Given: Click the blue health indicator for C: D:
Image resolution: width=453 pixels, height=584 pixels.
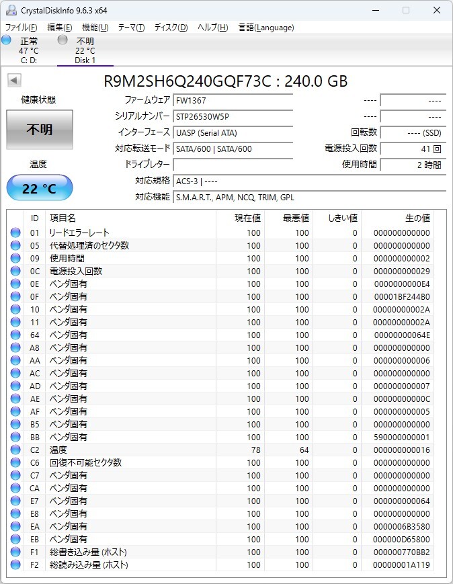Looking at the screenshot, I should [x=6, y=40].
